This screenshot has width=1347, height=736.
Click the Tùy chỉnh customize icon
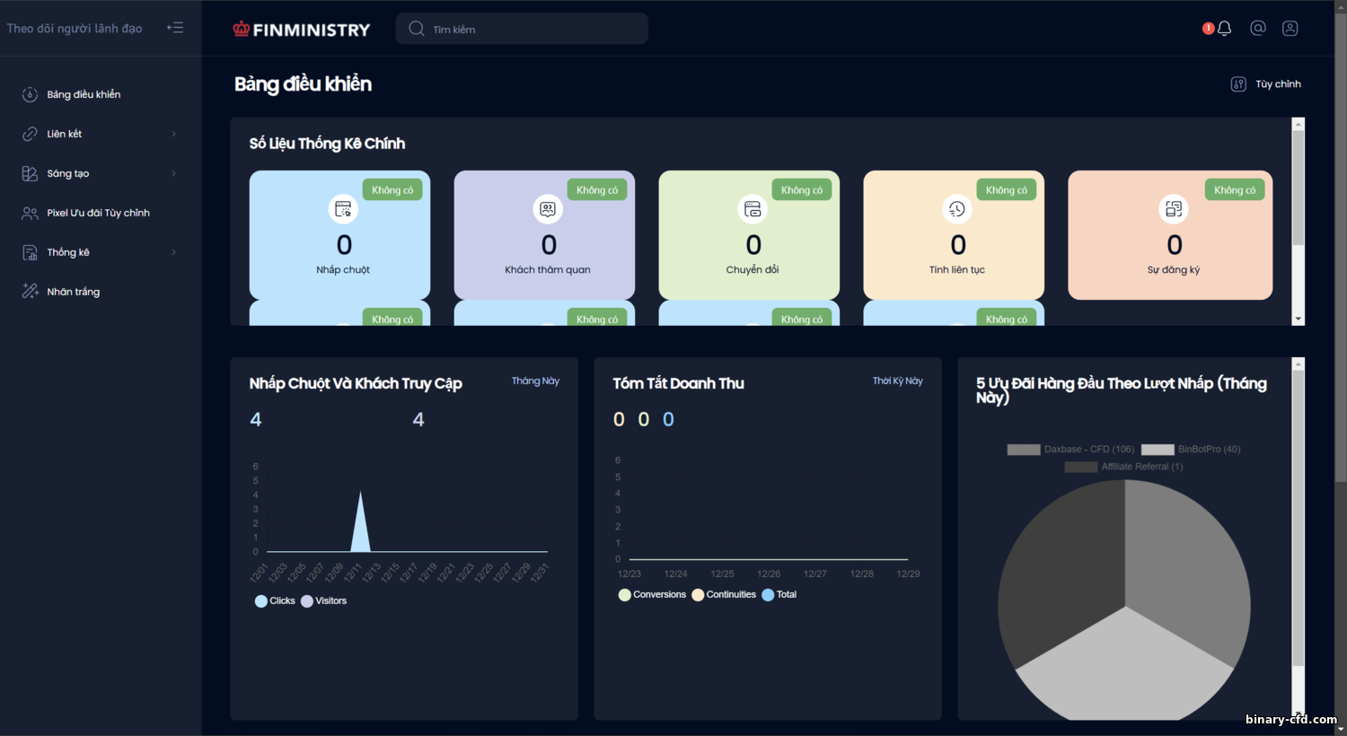point(1238,84)
